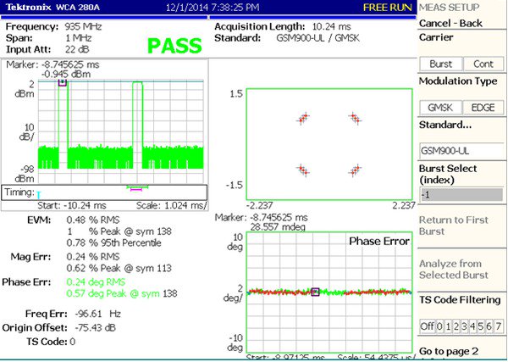The height and width of the screenshot is (362, 508).
Task: Select Burst carrier mode
Action: (440, 64)
